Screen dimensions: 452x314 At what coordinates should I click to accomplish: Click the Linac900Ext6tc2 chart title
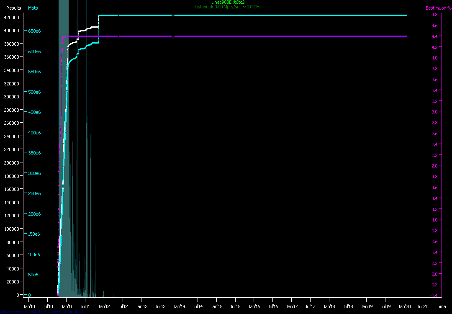pos(228,2)
